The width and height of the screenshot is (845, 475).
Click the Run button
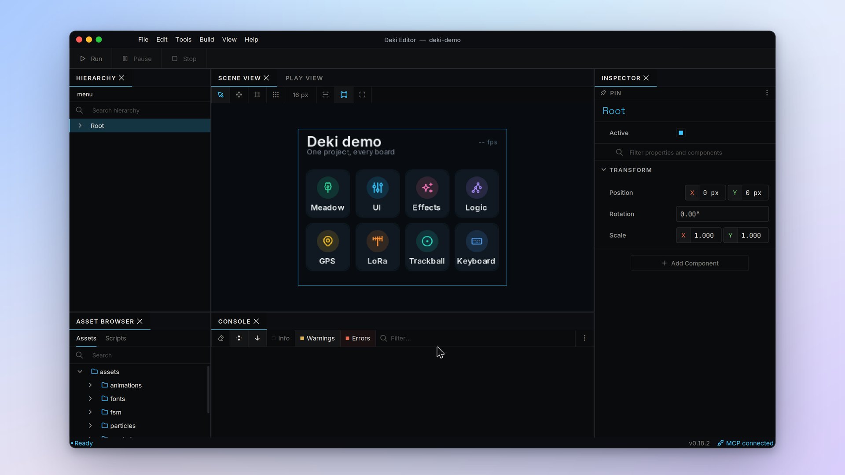(91, 58)
